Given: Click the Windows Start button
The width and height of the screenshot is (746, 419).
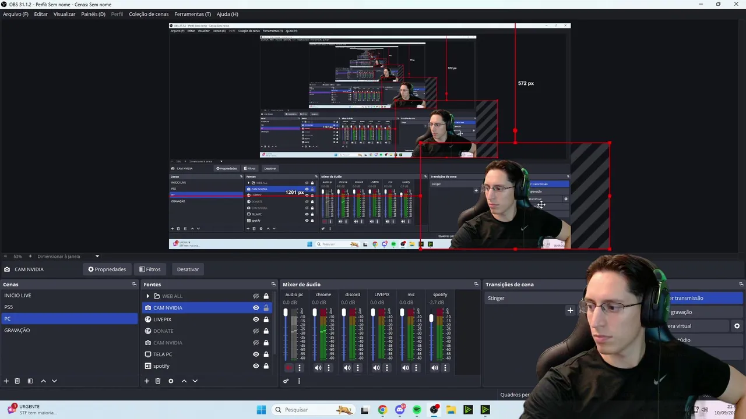Looking at the screenshot, I should [x=261, y=410].
